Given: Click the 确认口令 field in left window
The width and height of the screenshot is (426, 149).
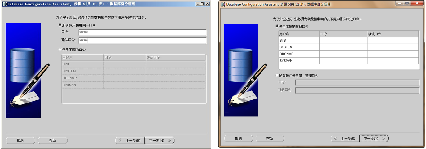Looking at the screenshot, I should click(x=142, y=41).
